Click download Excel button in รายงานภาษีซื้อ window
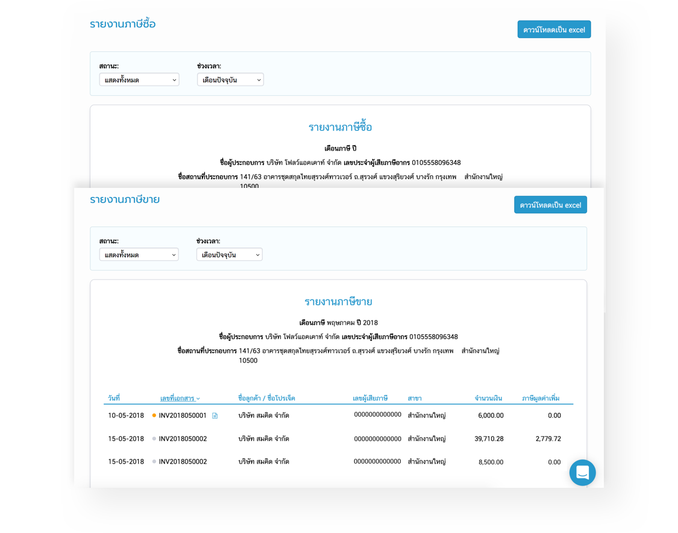678x533 pixels. tap(554, 30)
